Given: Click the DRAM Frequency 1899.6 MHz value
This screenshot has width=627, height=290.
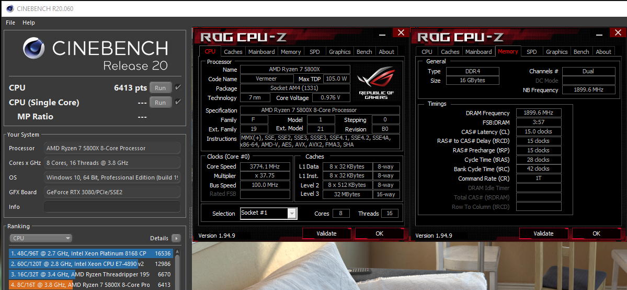Looking at the screenshot, I should (x=539, y=113).
